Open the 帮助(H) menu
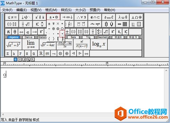This screenshot has height=123, width=170. pyautogui.click(x=109, y=10)
